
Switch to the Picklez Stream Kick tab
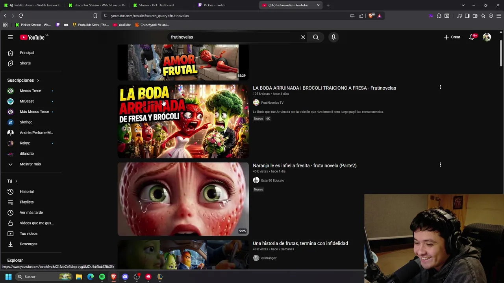(32, 5)
